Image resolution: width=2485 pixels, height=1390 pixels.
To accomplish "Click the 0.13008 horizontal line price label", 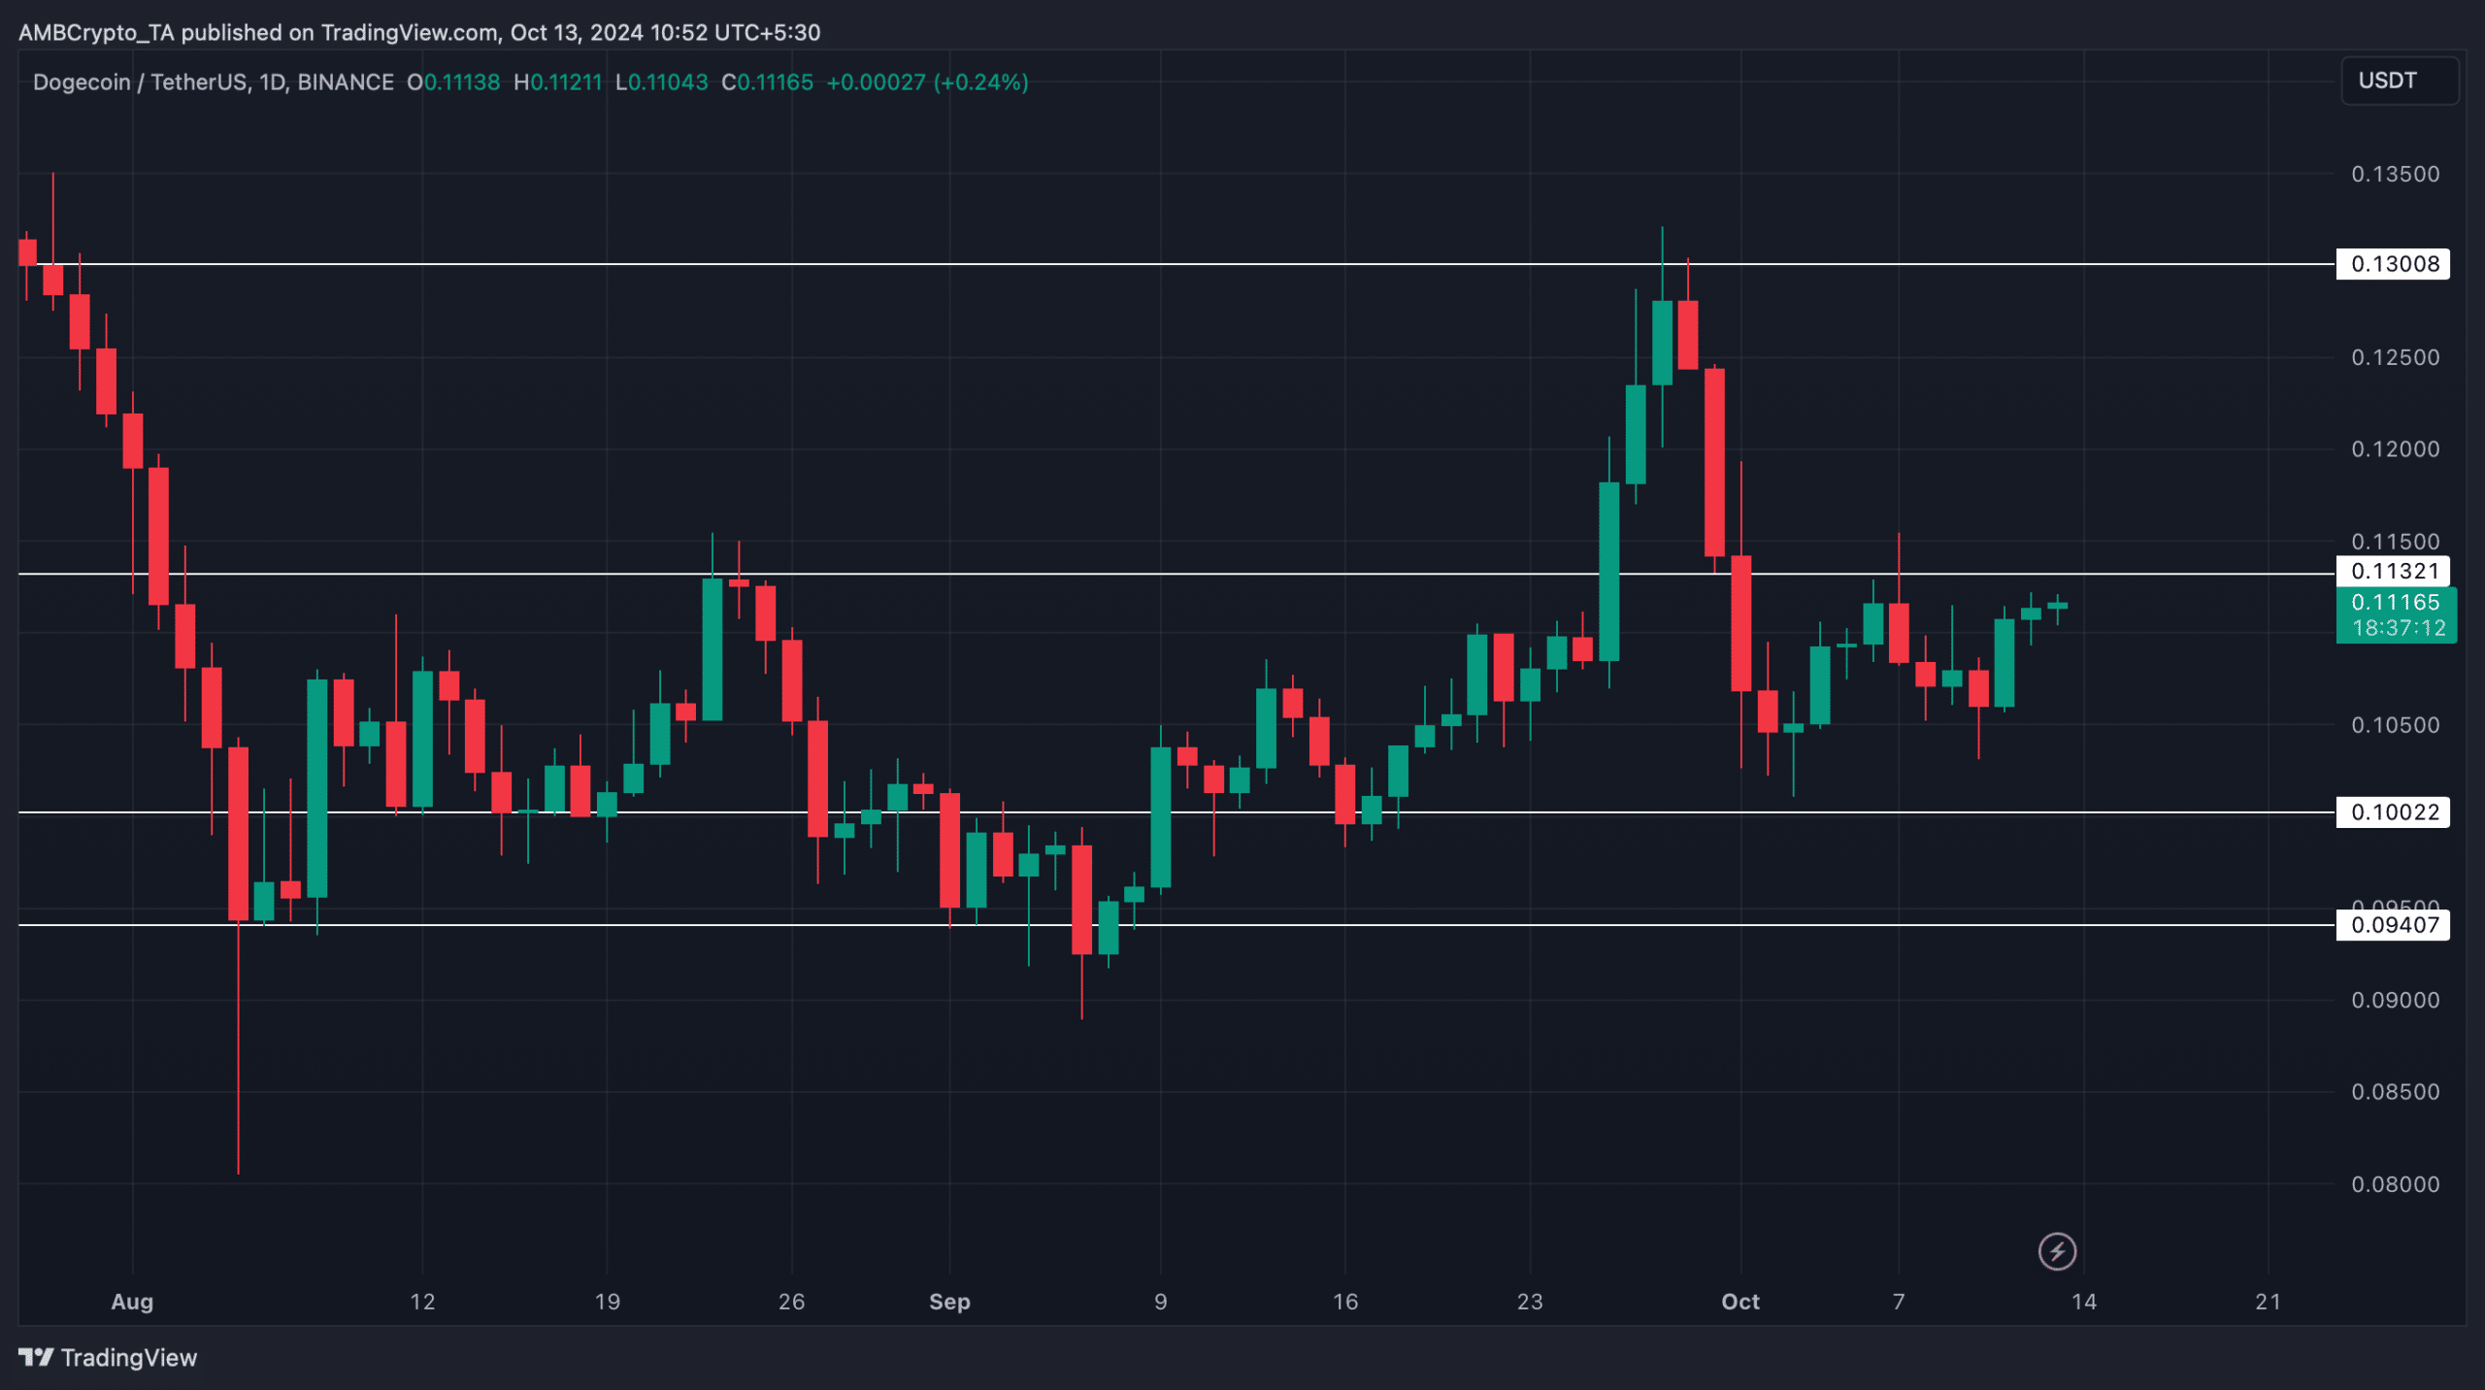I will 2393,264.
